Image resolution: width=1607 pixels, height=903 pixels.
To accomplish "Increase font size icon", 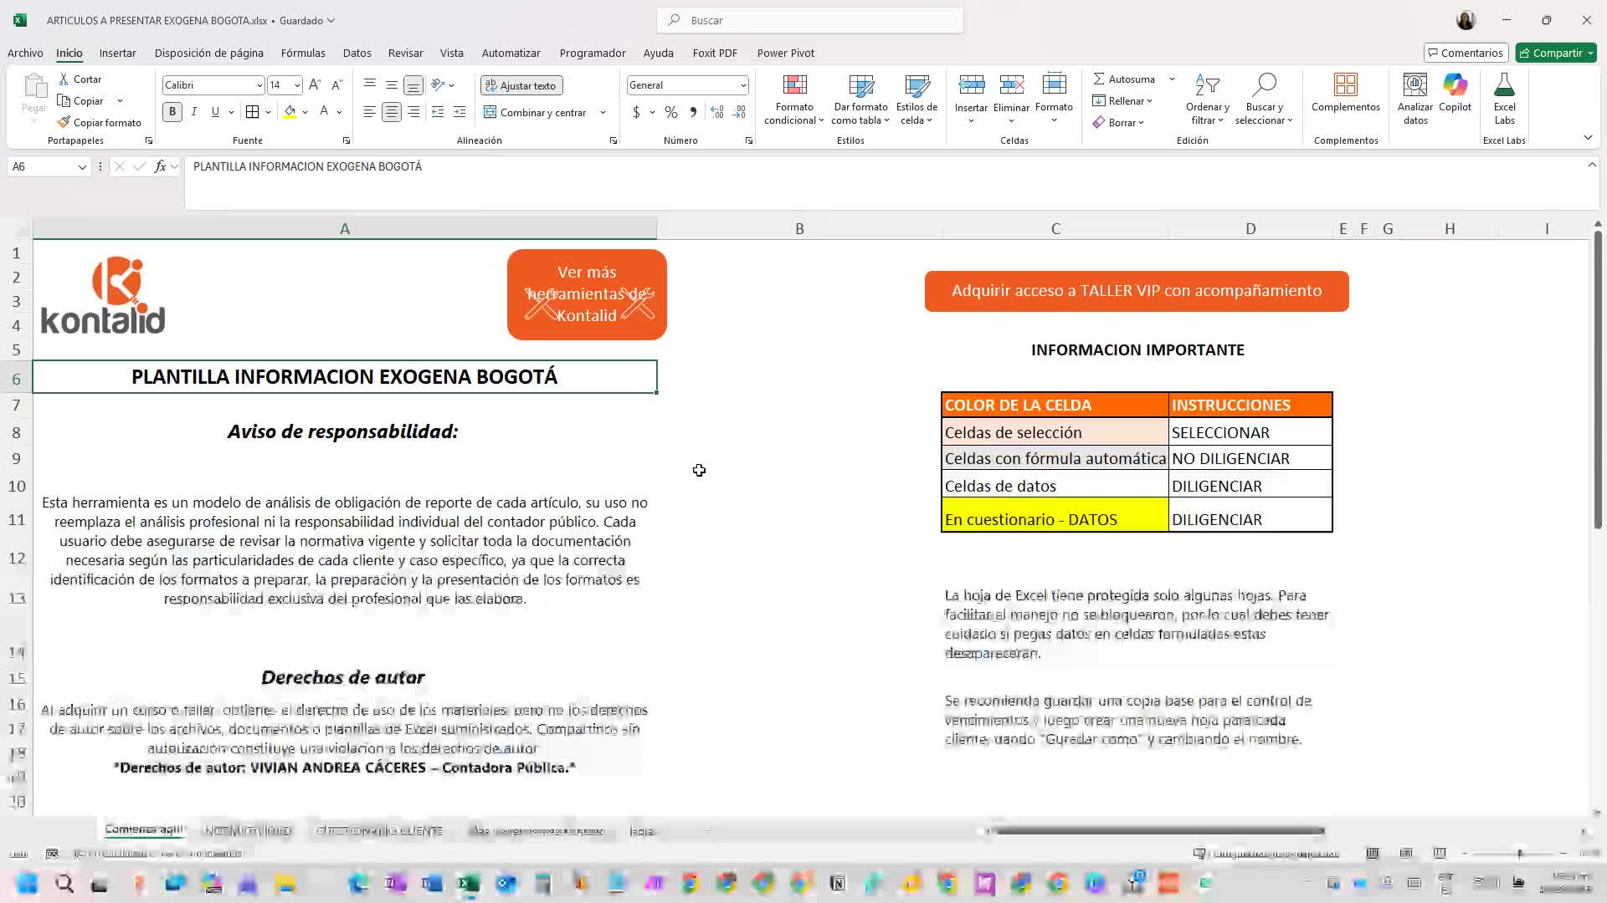I will tap(315, 84).
